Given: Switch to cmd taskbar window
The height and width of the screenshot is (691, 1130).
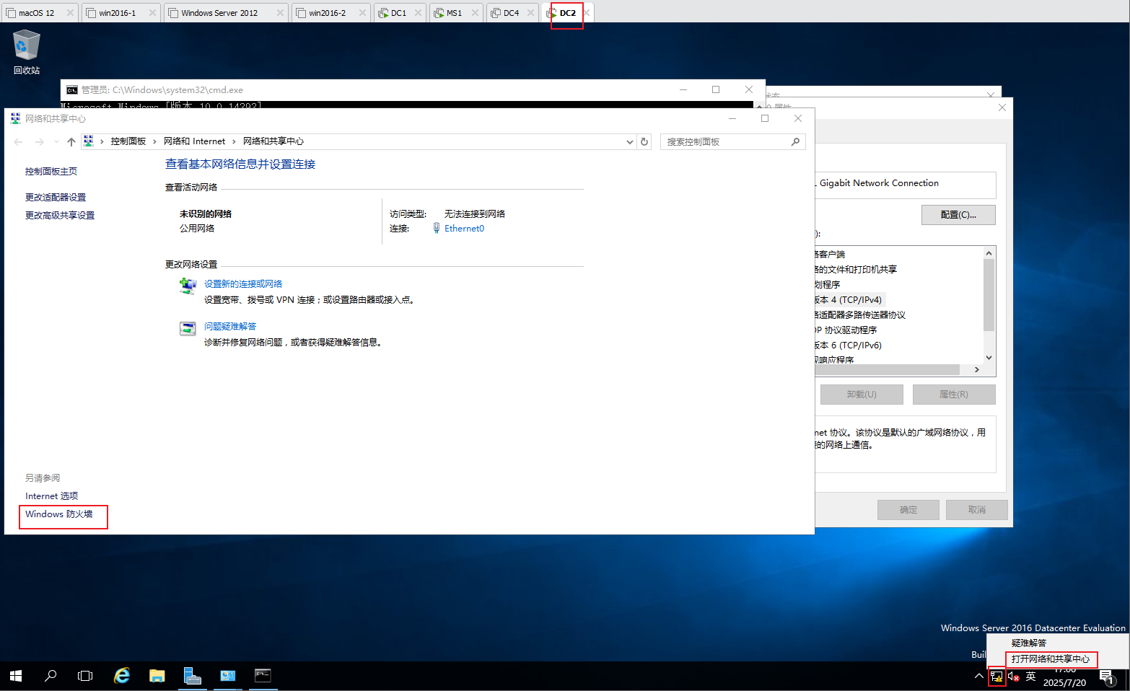Looking at the screenshot, I should pyautogui.click(x=263, y=676).
